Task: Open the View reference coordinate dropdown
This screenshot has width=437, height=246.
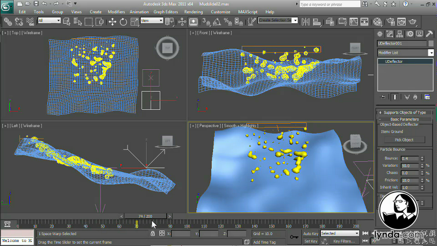Action: click(152, 20)
